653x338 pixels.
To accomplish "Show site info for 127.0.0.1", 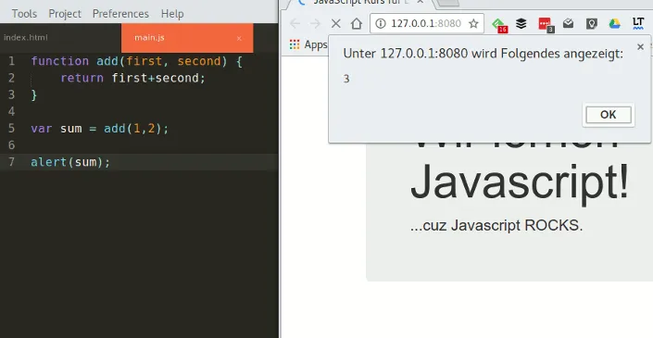I will tap(381, 23).
